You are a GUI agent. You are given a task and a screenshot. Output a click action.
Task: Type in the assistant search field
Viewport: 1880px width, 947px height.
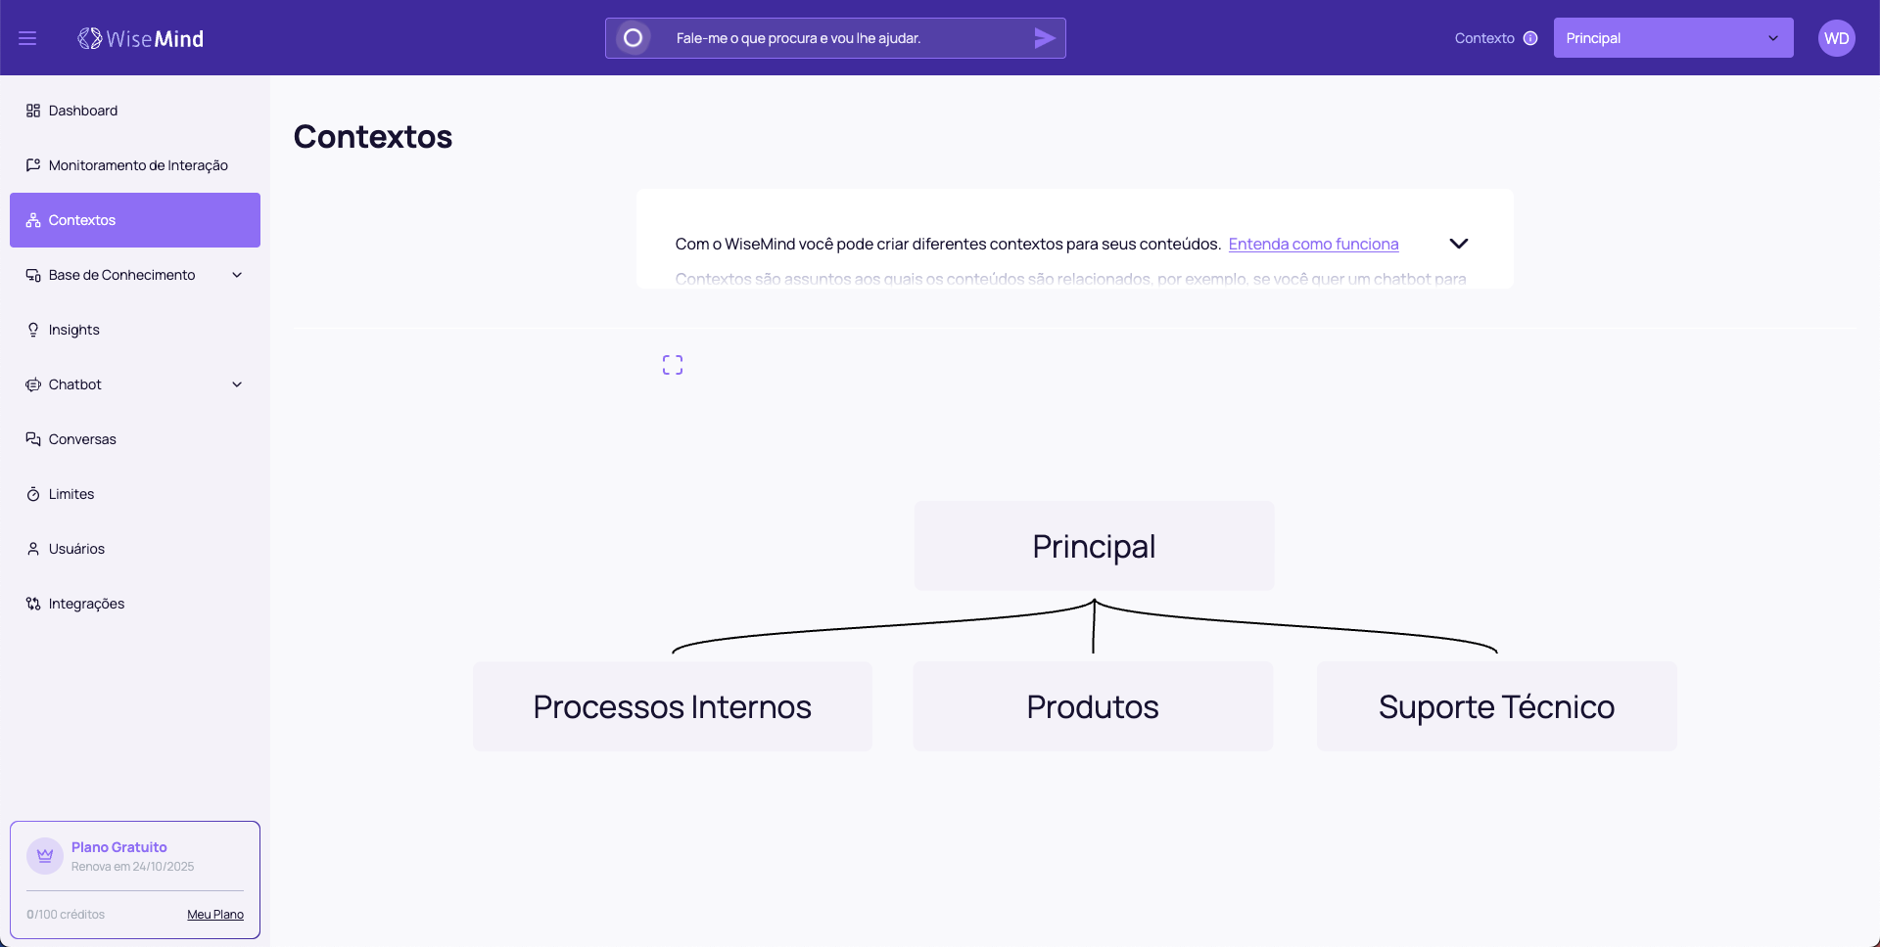(842, 38)
